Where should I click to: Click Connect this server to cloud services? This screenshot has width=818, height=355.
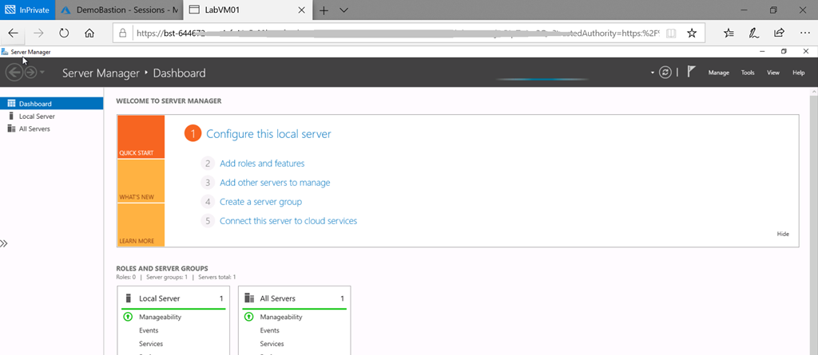[288, 221]
